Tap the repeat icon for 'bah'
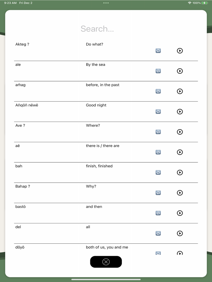This screenshot has height=282, width=212. [x=158, y=172]
